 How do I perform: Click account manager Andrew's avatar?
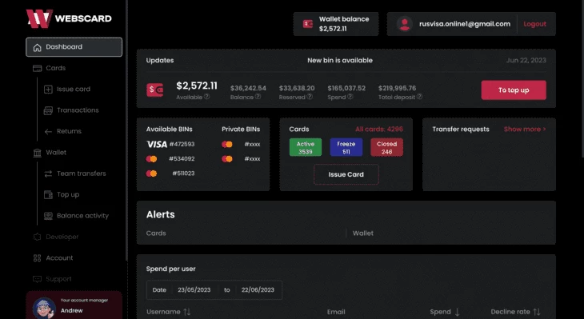click(44, 308)
